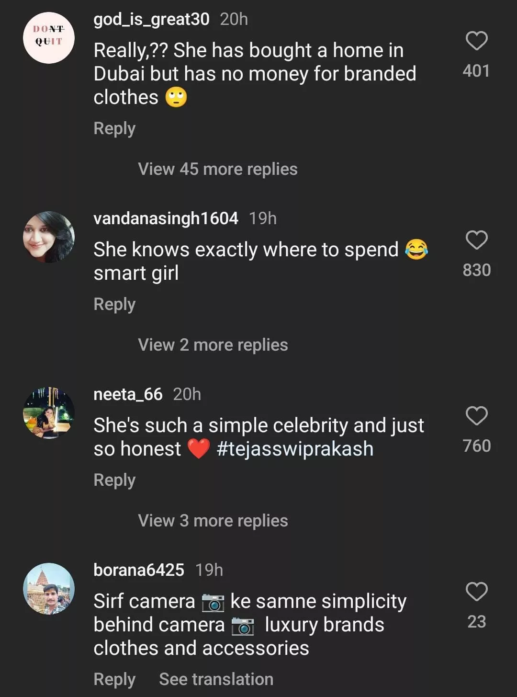Tap heart icon on borana6425's comment
The width and height of the screenshot is (517, 697).
(476, 592)
